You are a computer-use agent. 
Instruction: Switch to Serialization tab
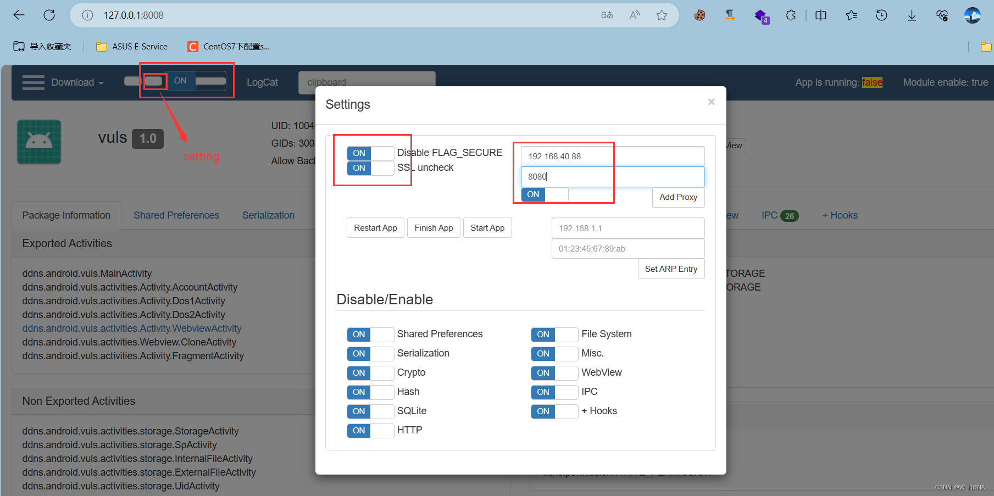pyautogui.click(x=269, y=215)
